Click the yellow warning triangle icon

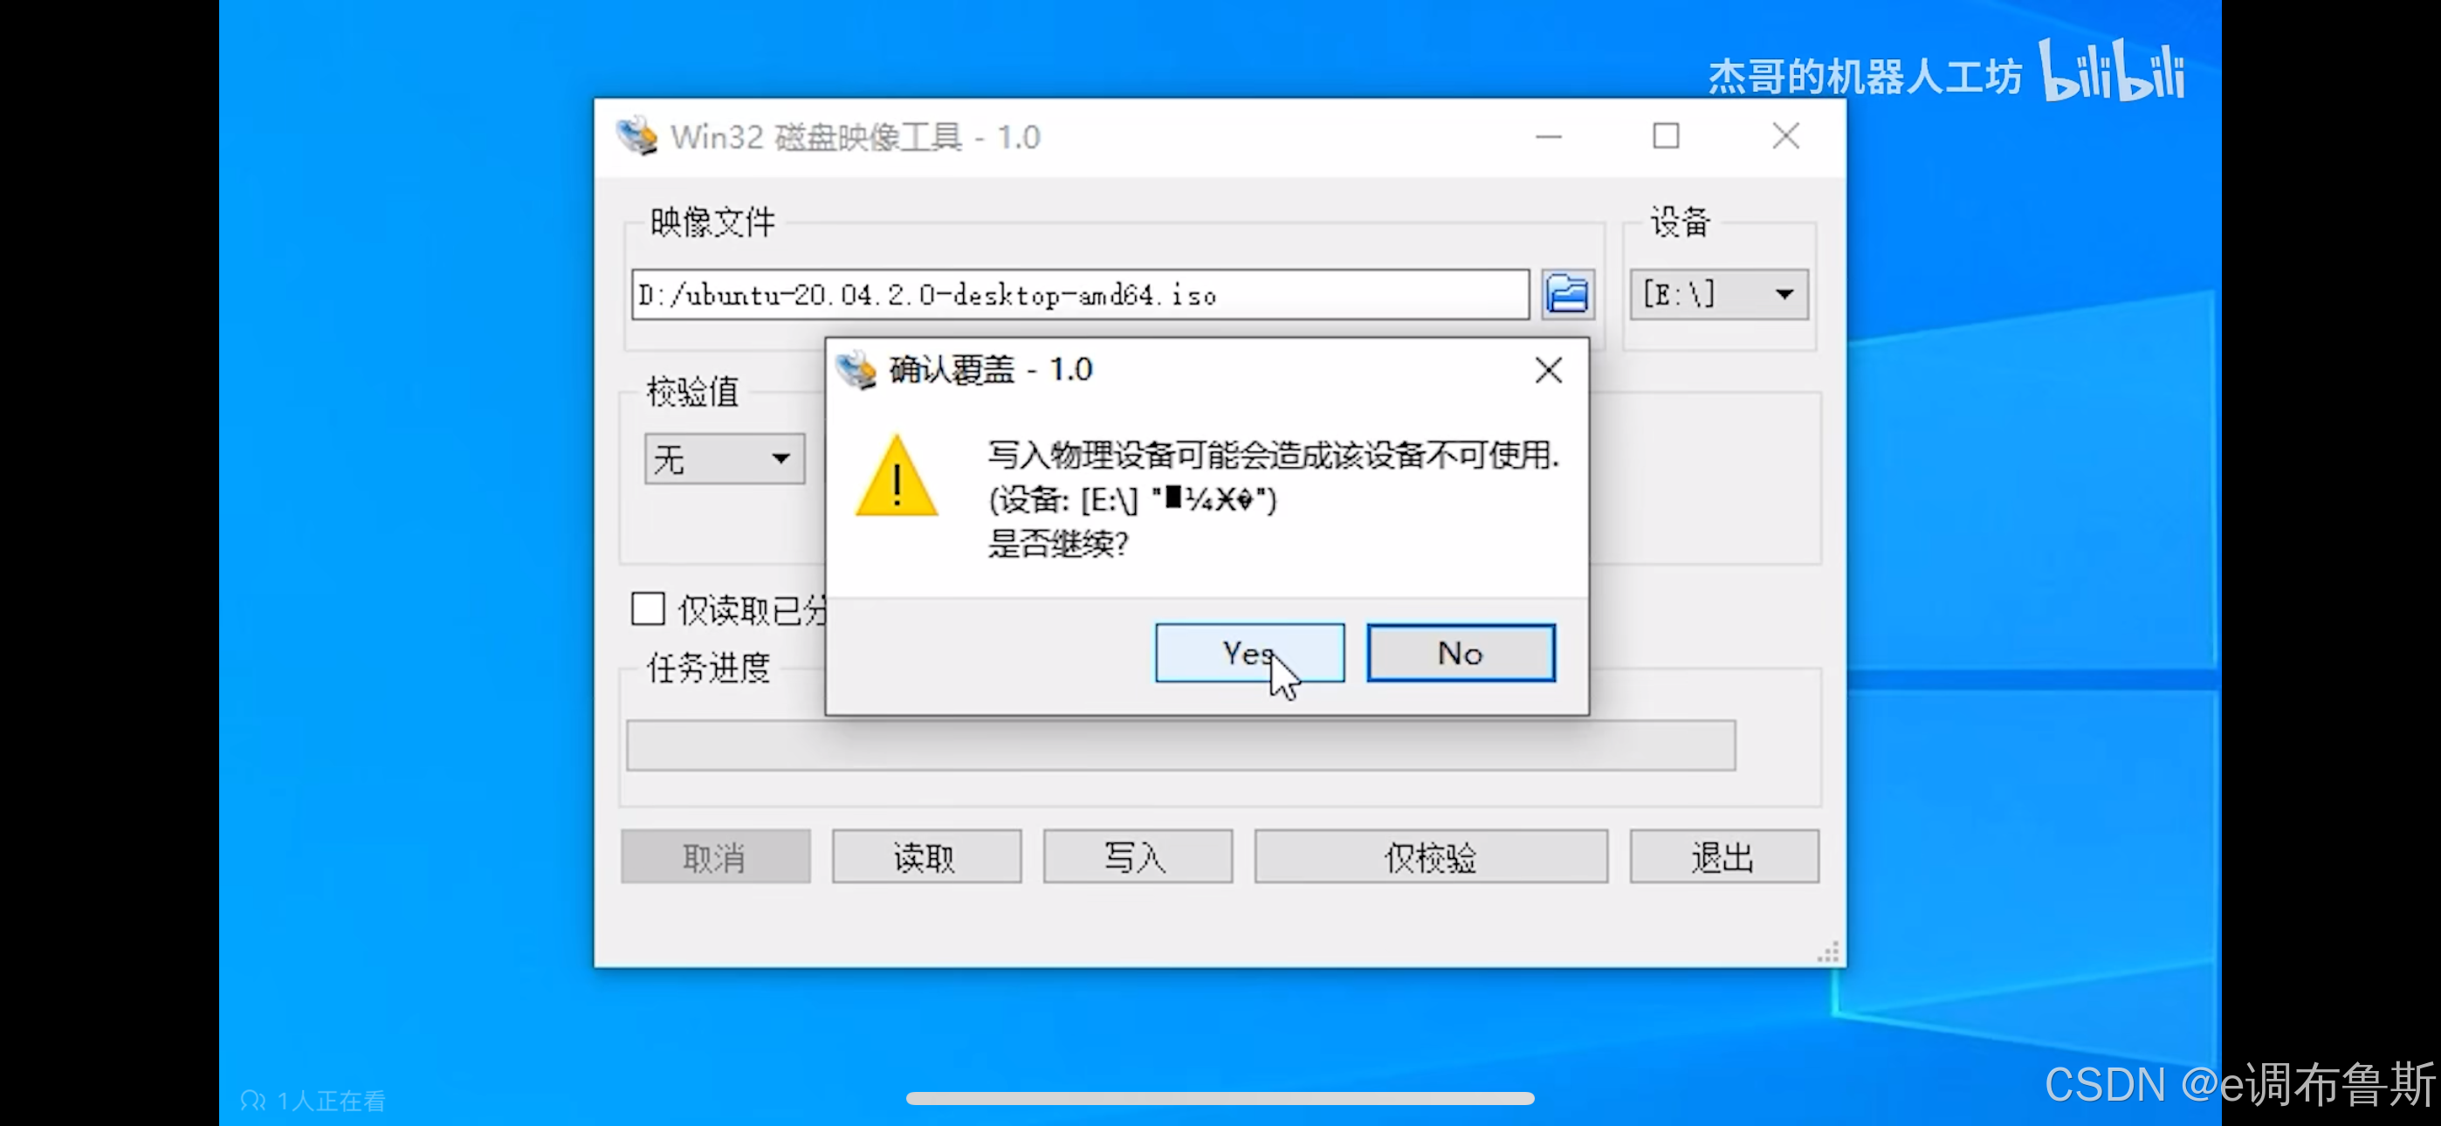pyautogui.click(x=896, y=476)
